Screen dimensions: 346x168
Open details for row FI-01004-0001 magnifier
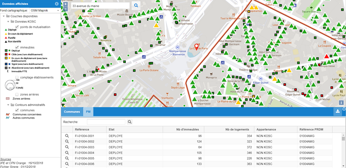67,136
